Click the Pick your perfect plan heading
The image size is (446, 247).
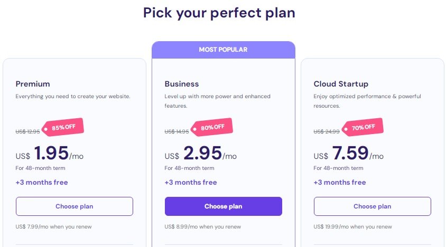coord(219,13)
